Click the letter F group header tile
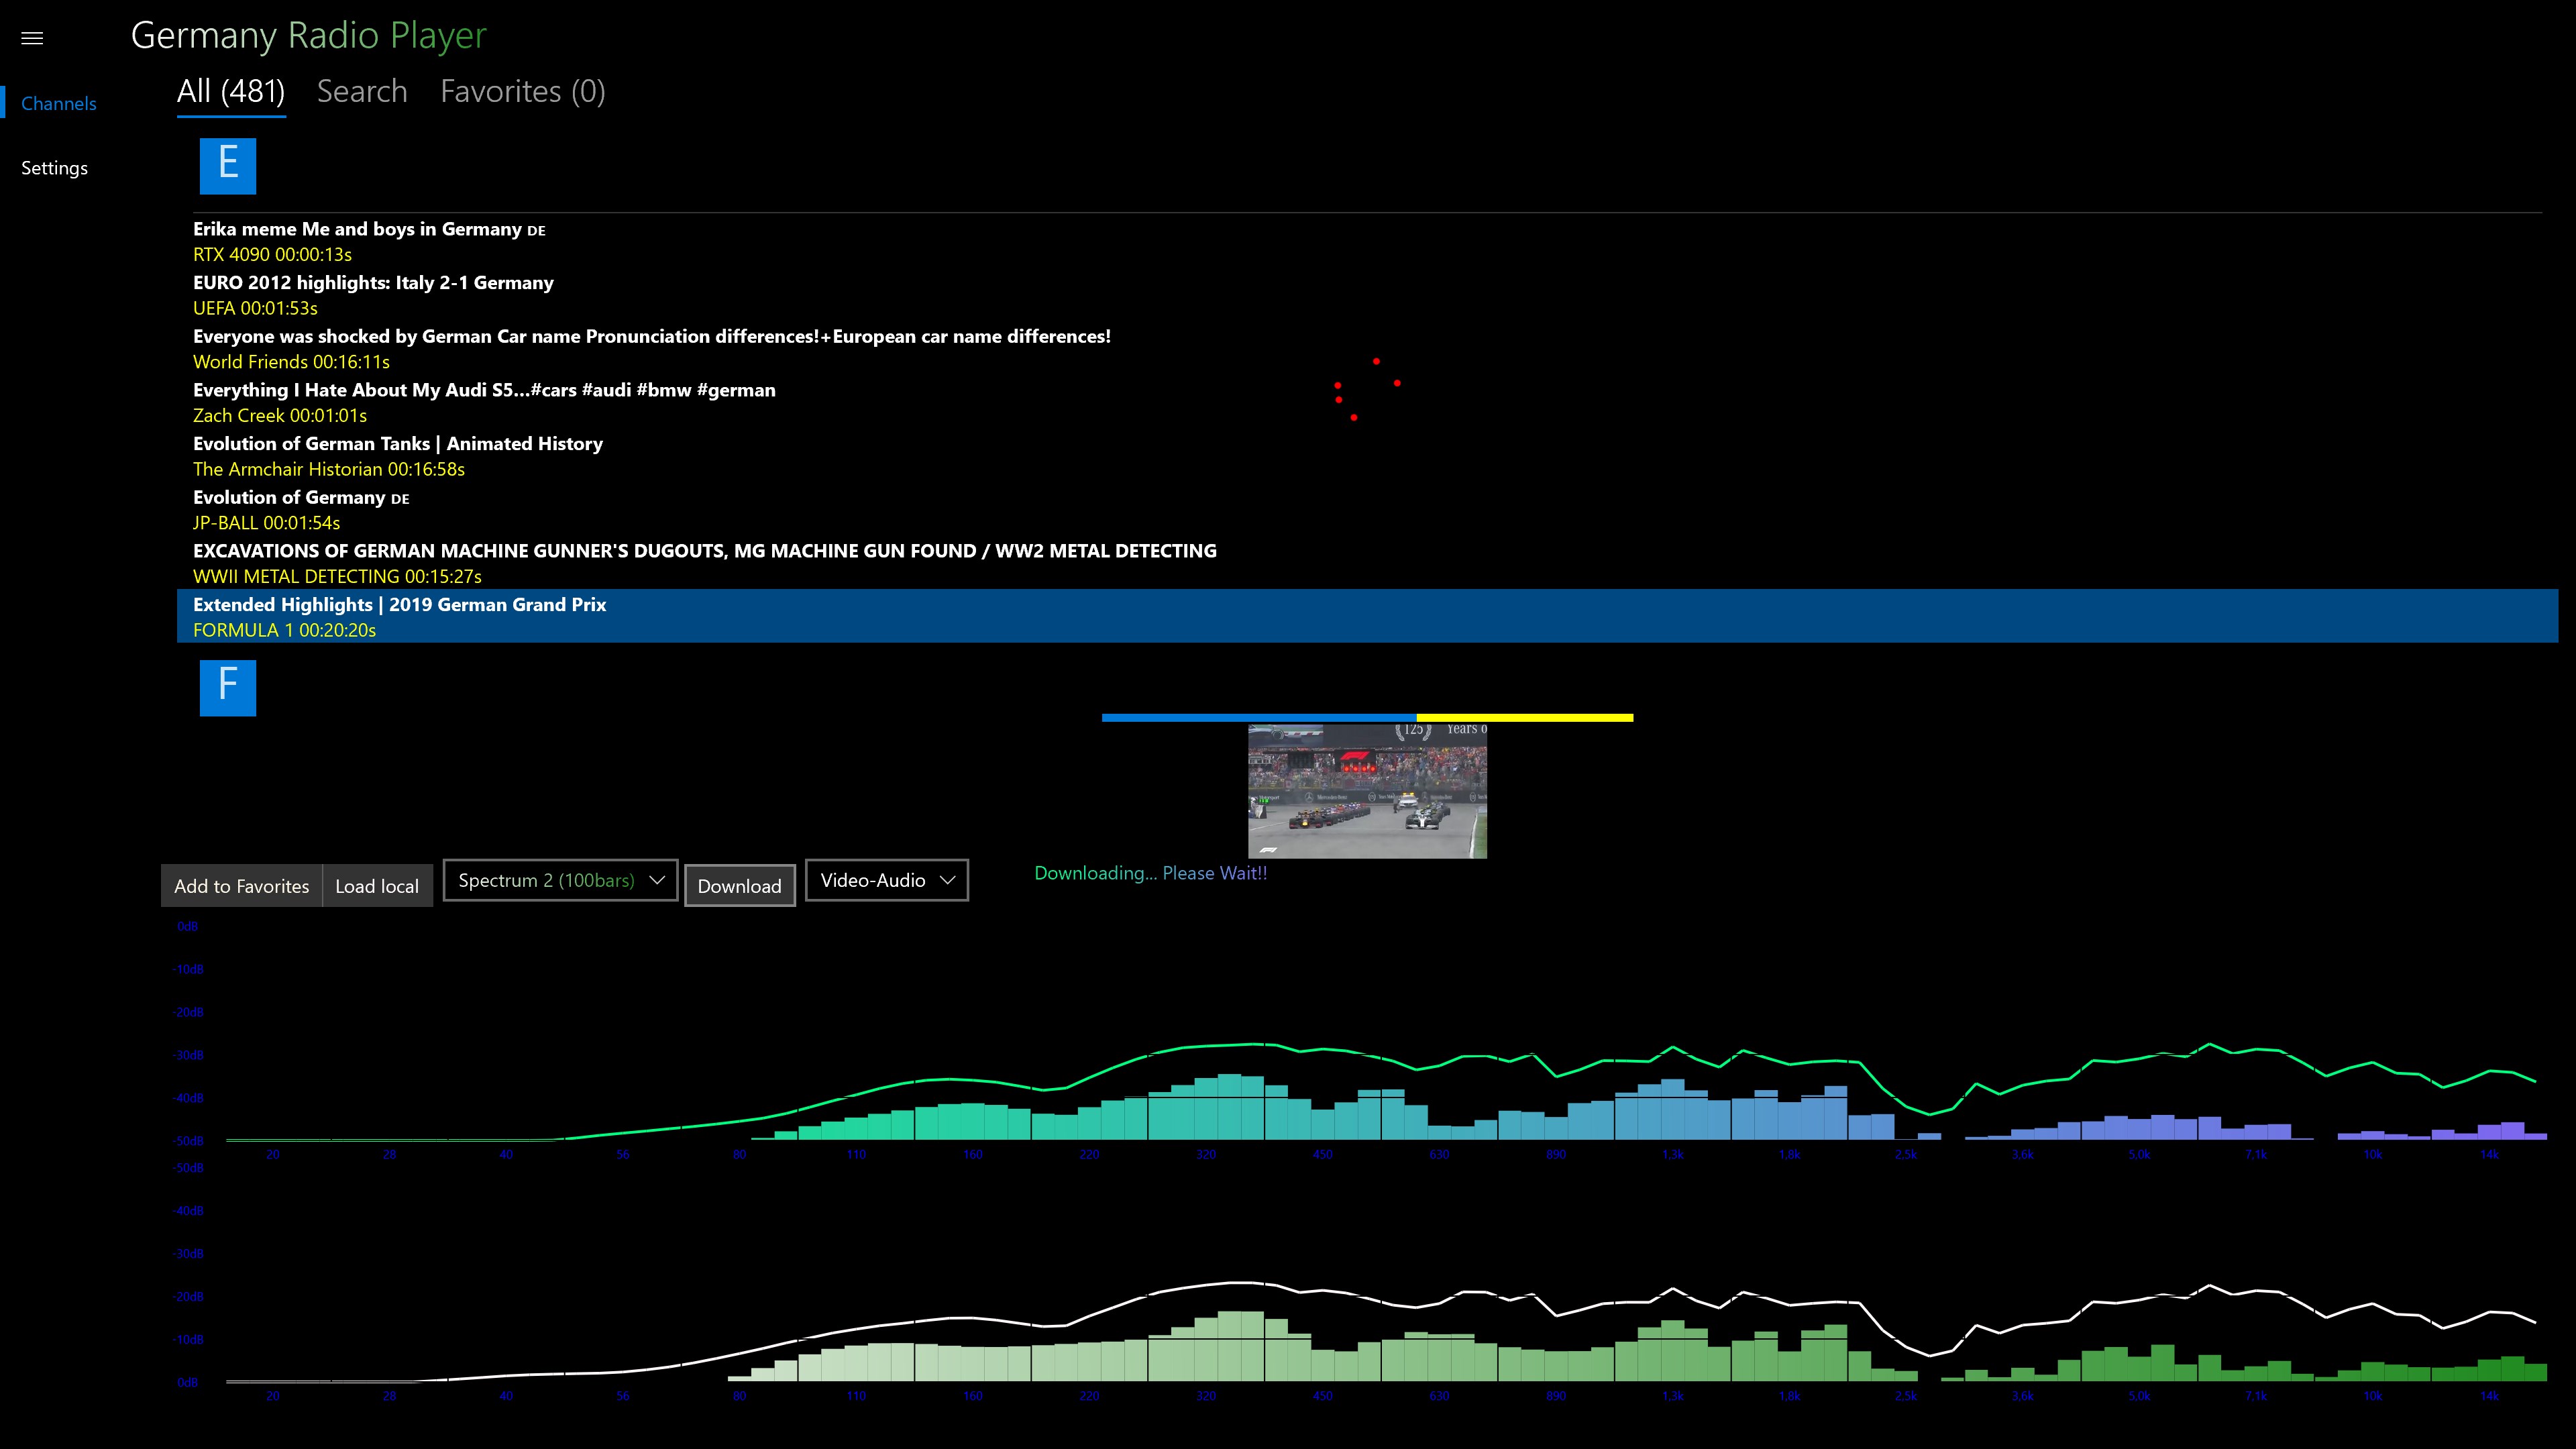Viewport: 2576px width, 1449px height. click(x=227, y=687)
